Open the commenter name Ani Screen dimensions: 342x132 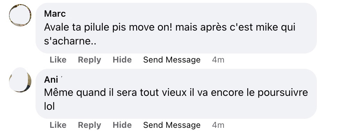(x=51, y=80)
